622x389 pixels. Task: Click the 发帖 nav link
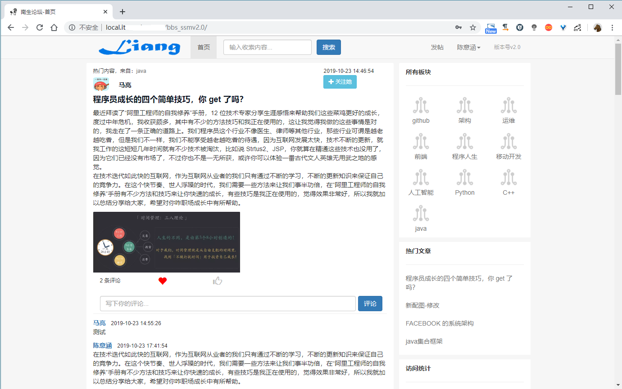[437, 47]
